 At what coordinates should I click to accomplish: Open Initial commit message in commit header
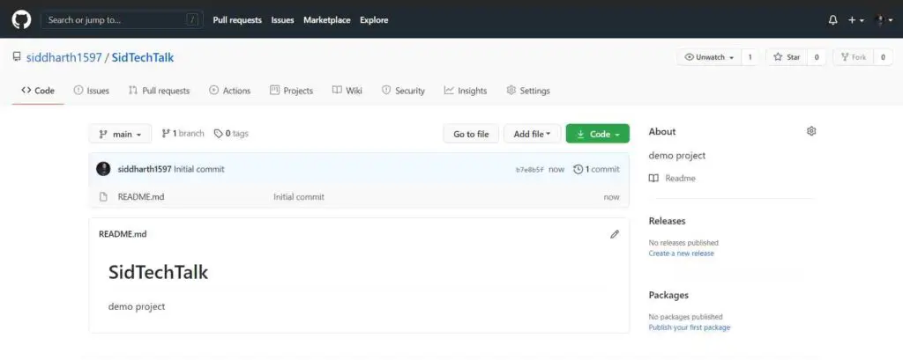tap(199, 169)
